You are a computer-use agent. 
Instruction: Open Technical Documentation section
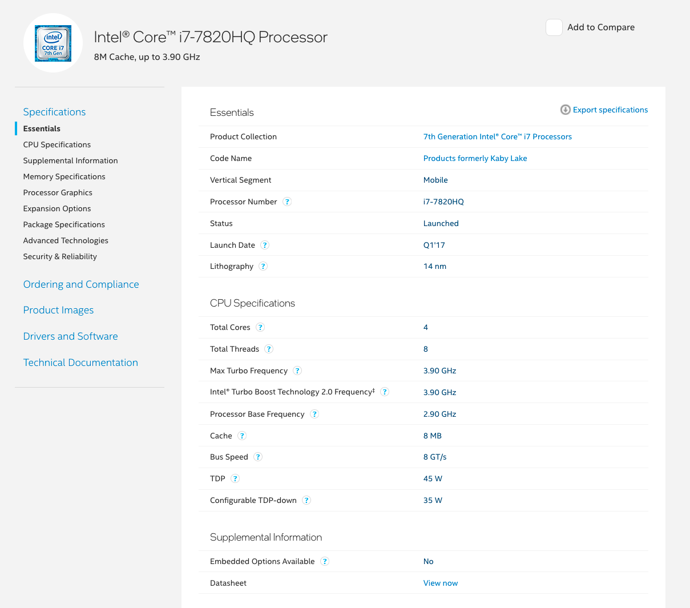[80, 363]
